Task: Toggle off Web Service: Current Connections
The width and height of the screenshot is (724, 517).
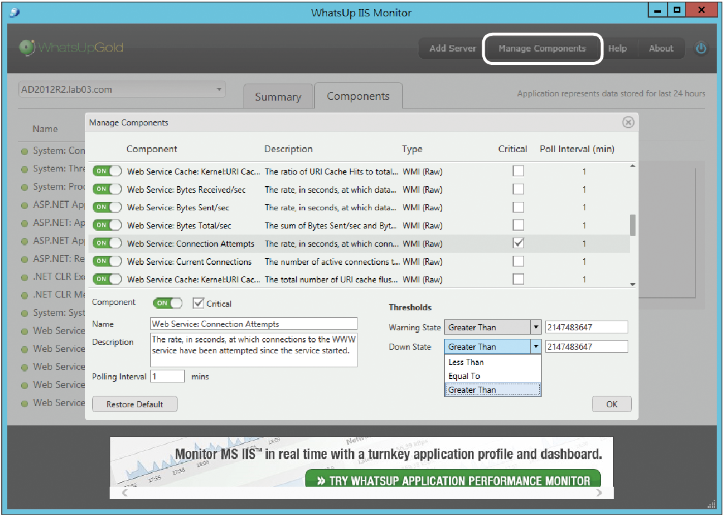Action: click(107, 261)
